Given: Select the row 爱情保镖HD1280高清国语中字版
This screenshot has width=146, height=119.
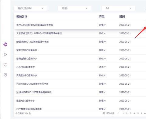Looking at the screenshot, I should pyautogui.click(x=80, y=42).
